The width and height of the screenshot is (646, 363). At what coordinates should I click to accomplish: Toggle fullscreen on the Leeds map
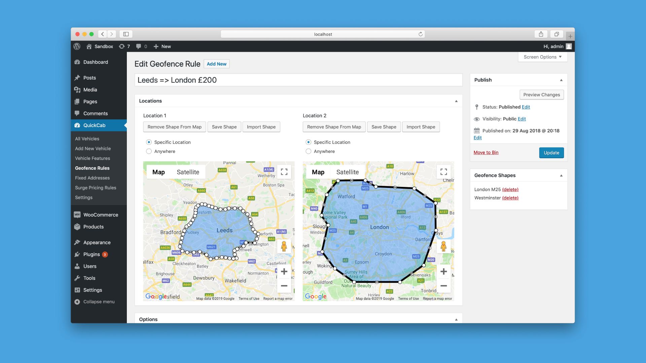point(284,172)
